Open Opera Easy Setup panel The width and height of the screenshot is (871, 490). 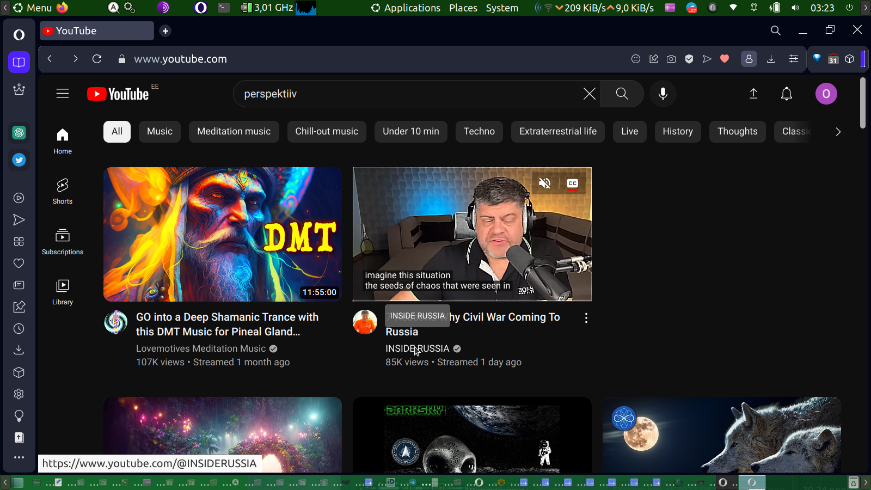click(x=794, y=59)
